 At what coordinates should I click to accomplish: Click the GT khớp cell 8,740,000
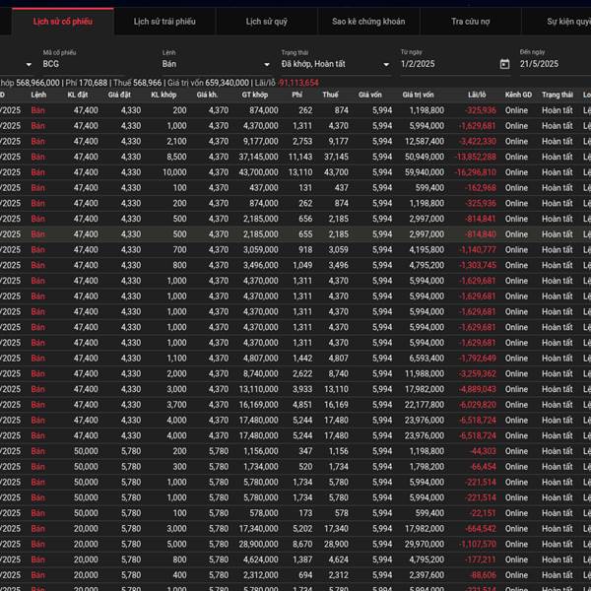point(261,373)
